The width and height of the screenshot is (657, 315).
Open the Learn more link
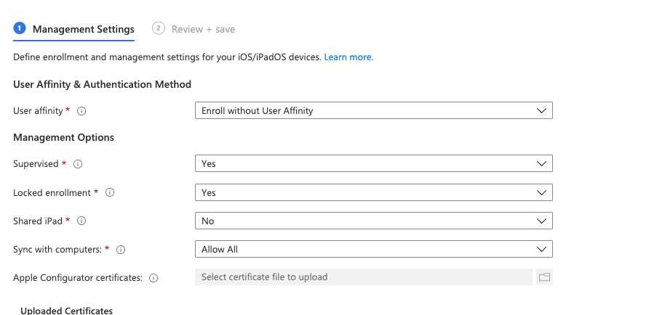349,57
